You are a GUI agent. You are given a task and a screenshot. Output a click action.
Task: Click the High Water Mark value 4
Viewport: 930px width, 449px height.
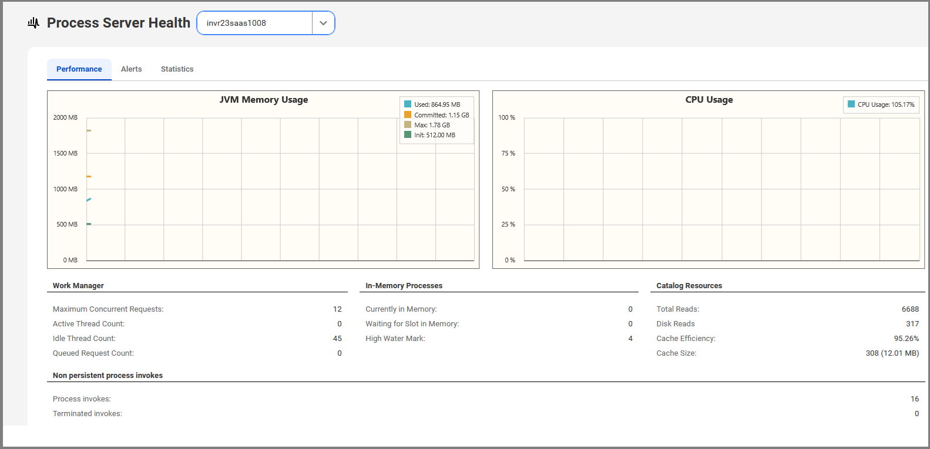tap(630, 339)
